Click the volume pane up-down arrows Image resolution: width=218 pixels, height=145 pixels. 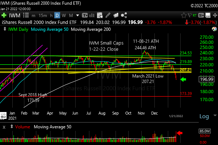(12, 127)
